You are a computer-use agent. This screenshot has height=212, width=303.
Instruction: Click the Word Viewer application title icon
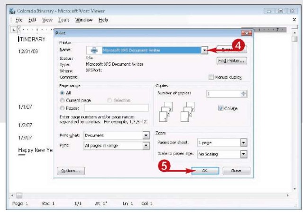coord(12,11)
